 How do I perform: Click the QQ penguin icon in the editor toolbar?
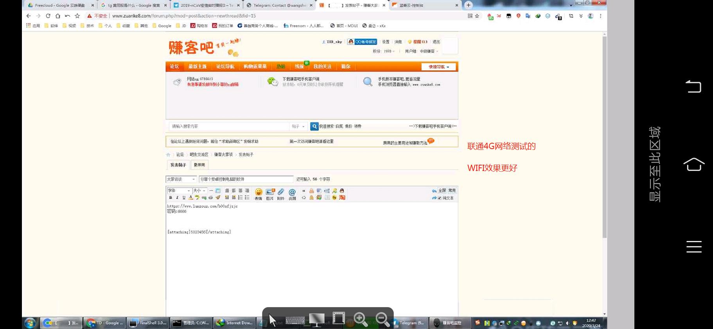342,191
